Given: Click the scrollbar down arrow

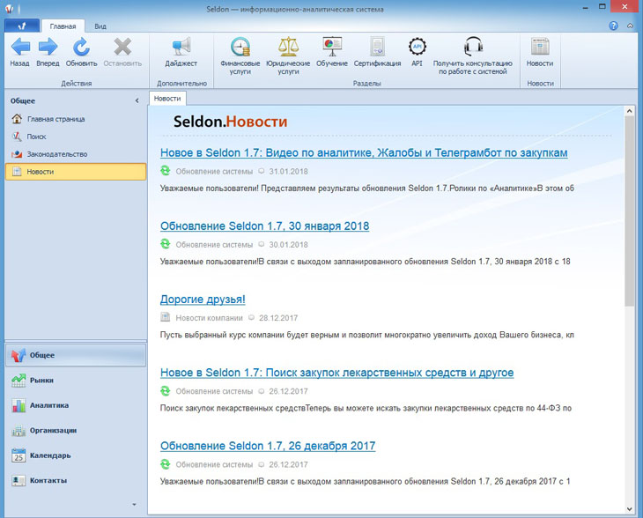Looking at the screenshot, I should click(x=630, y=509).
